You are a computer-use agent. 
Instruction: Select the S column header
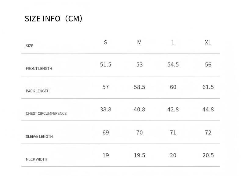pyautogui.click(x=106, y=42)
